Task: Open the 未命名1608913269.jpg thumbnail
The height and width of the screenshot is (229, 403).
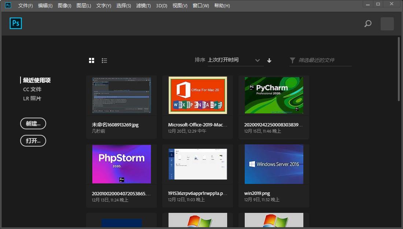Action: coord(122,95)
